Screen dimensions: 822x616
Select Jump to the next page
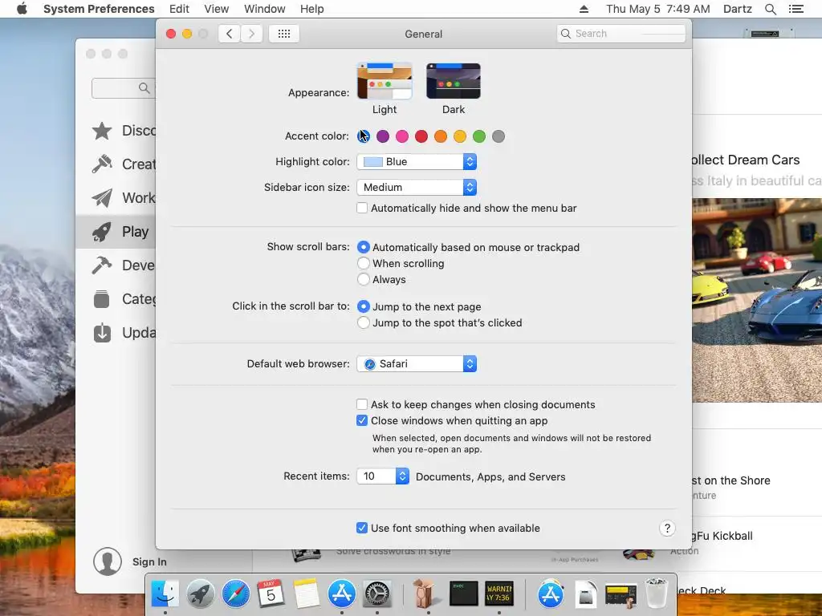pos(364,306)
